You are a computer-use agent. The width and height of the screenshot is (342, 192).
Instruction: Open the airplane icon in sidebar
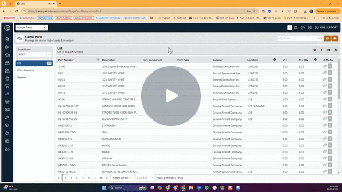click(7, 47)
